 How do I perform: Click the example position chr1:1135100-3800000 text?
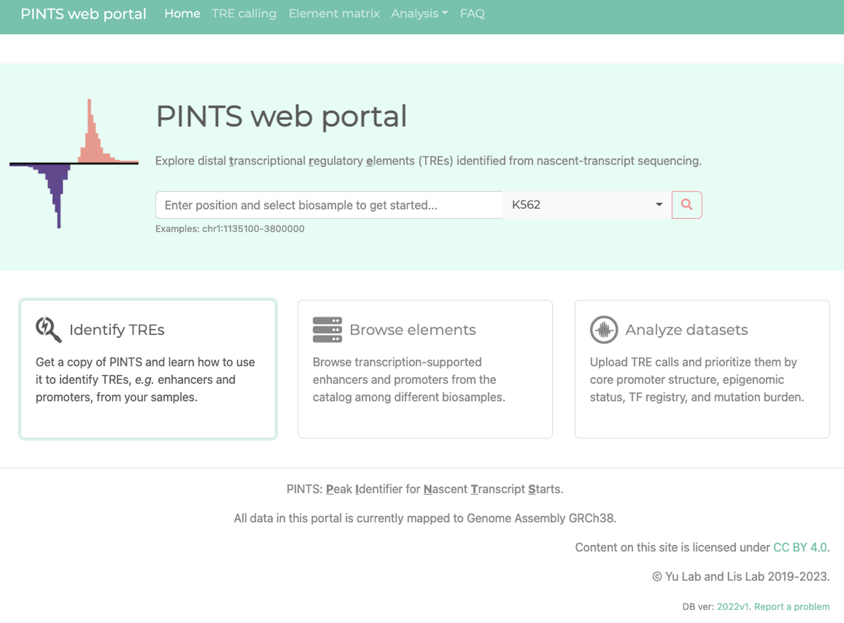tap(253, 229)
